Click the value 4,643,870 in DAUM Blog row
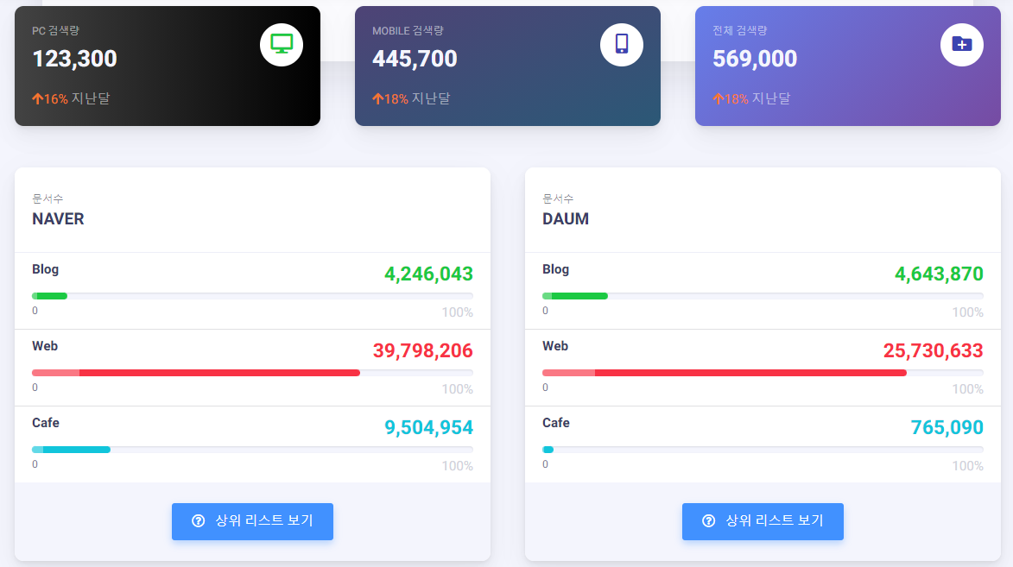Viewport: 1013px width, 567px height. click(937, 274)
